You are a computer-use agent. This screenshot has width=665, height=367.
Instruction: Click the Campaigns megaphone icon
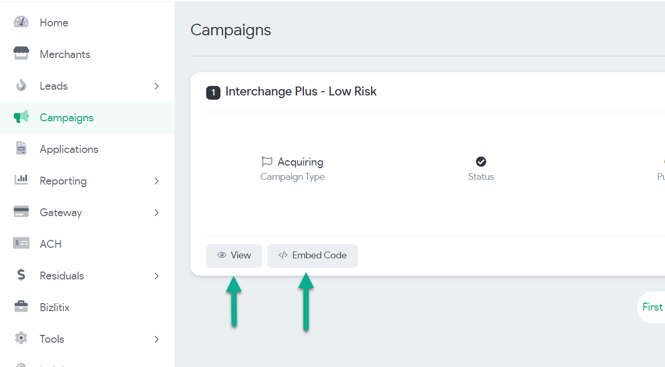click(x=21, y=117)
